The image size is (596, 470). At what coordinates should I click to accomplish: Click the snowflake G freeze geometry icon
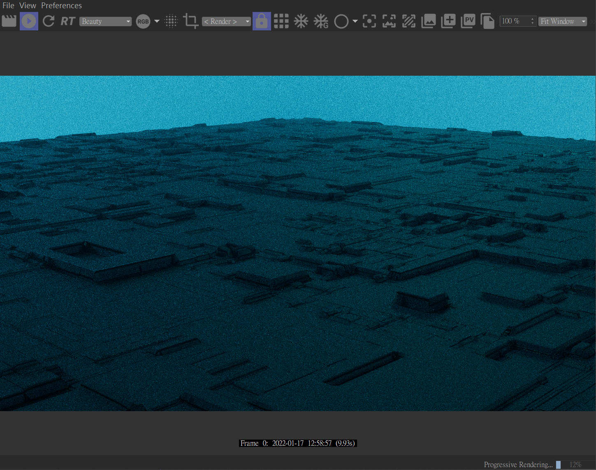(321, 21)
